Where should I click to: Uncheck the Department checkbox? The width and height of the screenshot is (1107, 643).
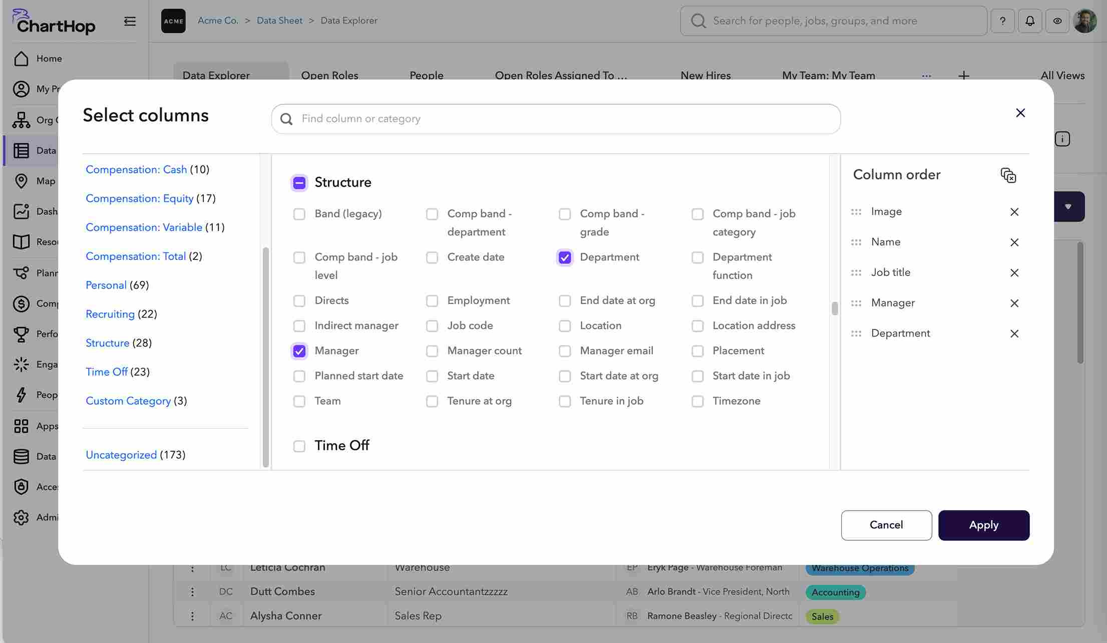565,257
